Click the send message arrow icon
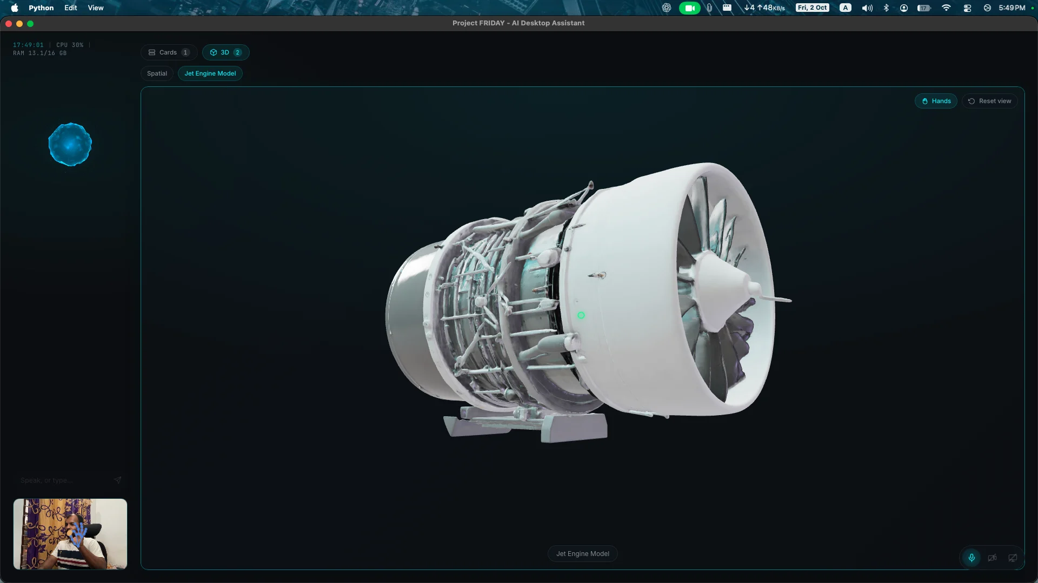 117,480
